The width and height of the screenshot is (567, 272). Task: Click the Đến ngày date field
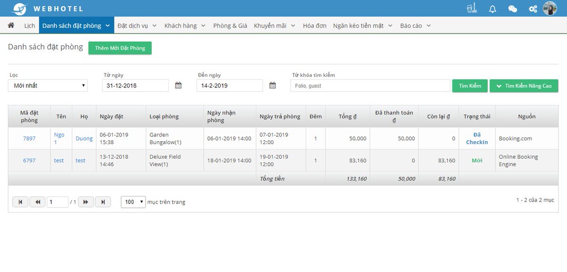(230, 85)
